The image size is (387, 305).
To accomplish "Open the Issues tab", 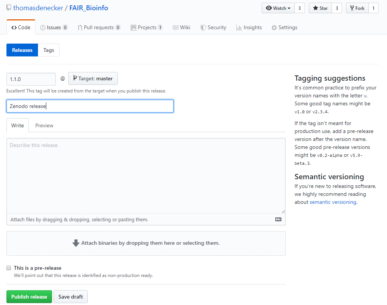I will 54,27.
